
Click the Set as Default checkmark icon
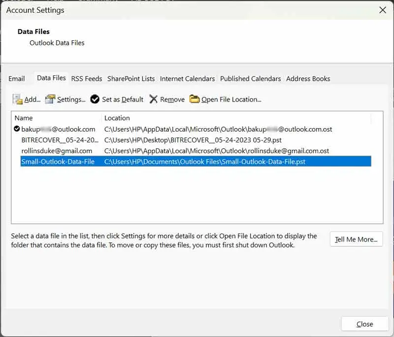(x=95, y=100)
